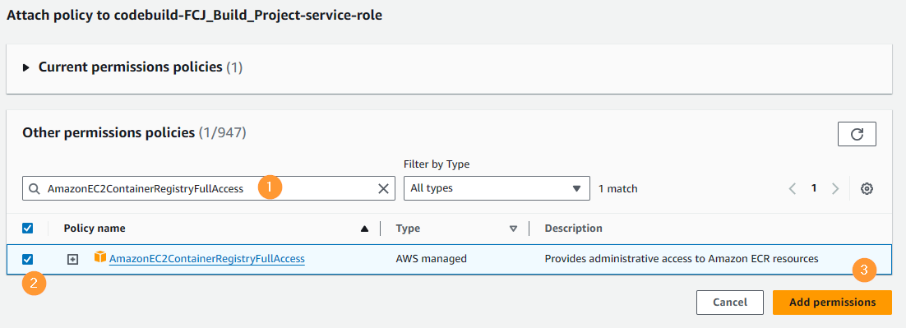Open the AmazonEC2ContainerRegistryFullAccess policy link
906x328 pixels.
(207, 259)
